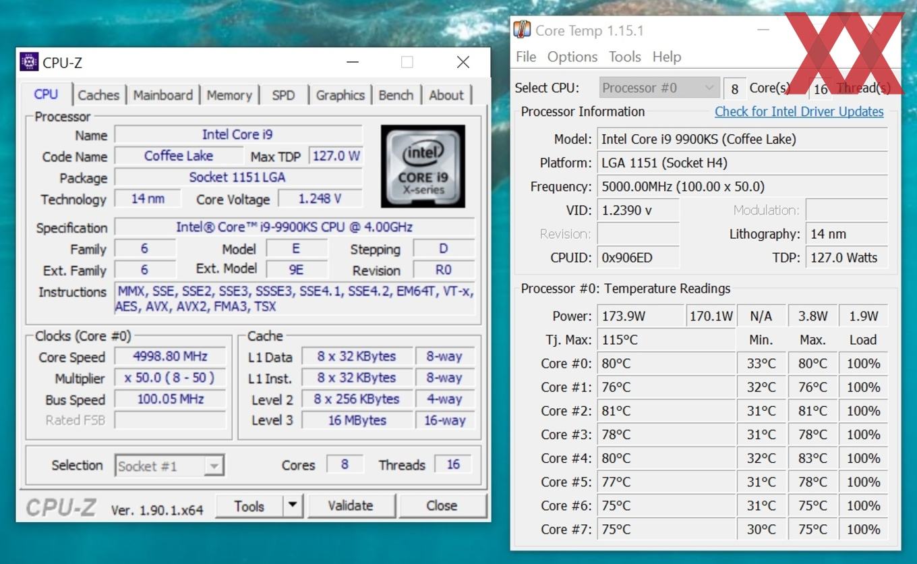This screenshot has width=917, height=564.
Task: Click the Socket 1151 LGA package field
Action: [x=238, y=177]
